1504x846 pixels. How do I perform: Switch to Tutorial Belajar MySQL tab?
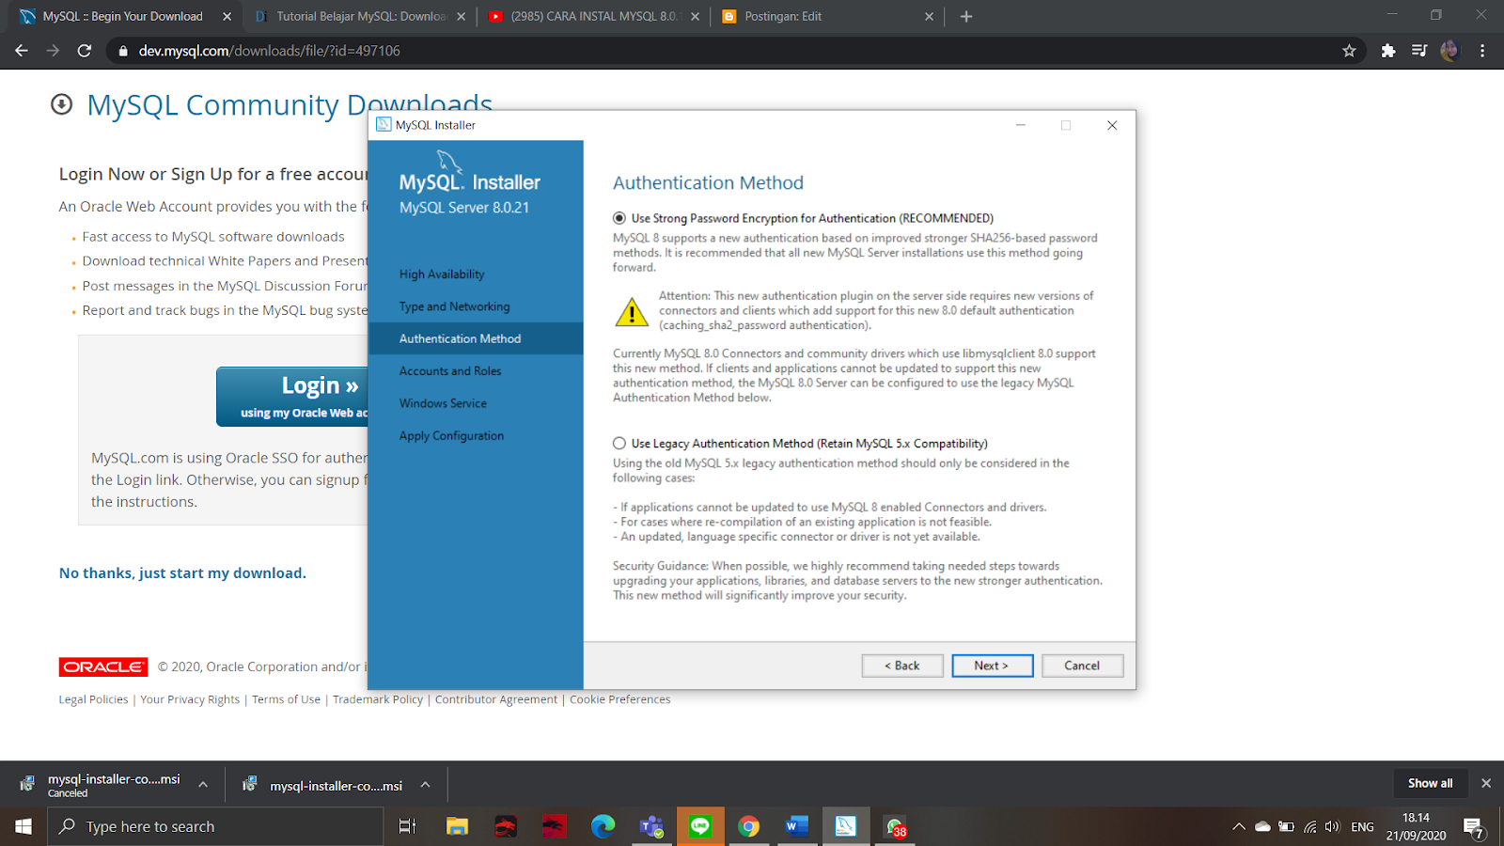[360, 16]
